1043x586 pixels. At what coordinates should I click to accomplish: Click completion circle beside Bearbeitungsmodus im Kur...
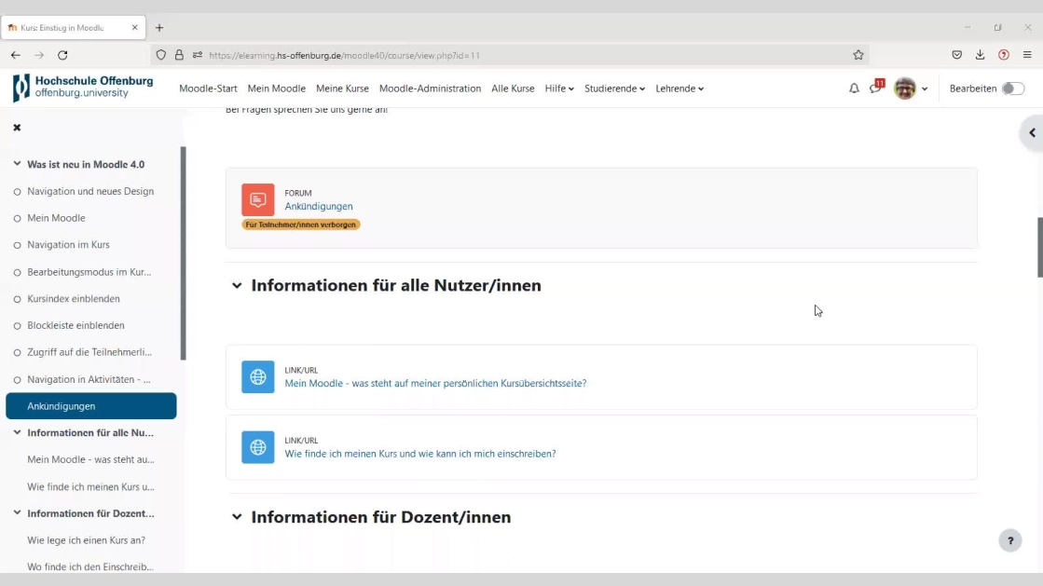(18, 272)
